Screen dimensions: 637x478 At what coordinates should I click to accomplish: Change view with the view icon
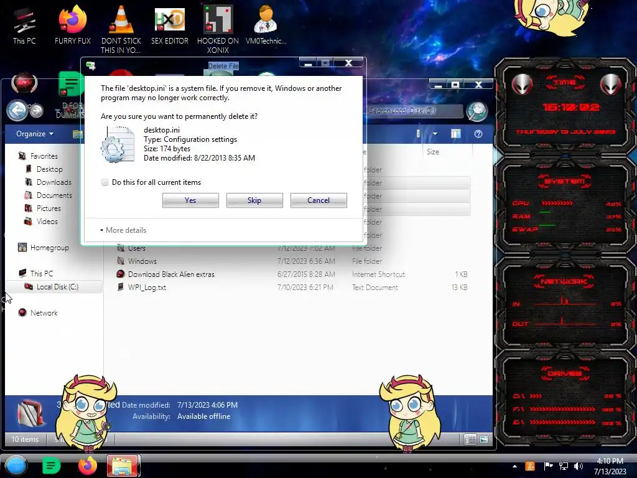click(419, 134)
